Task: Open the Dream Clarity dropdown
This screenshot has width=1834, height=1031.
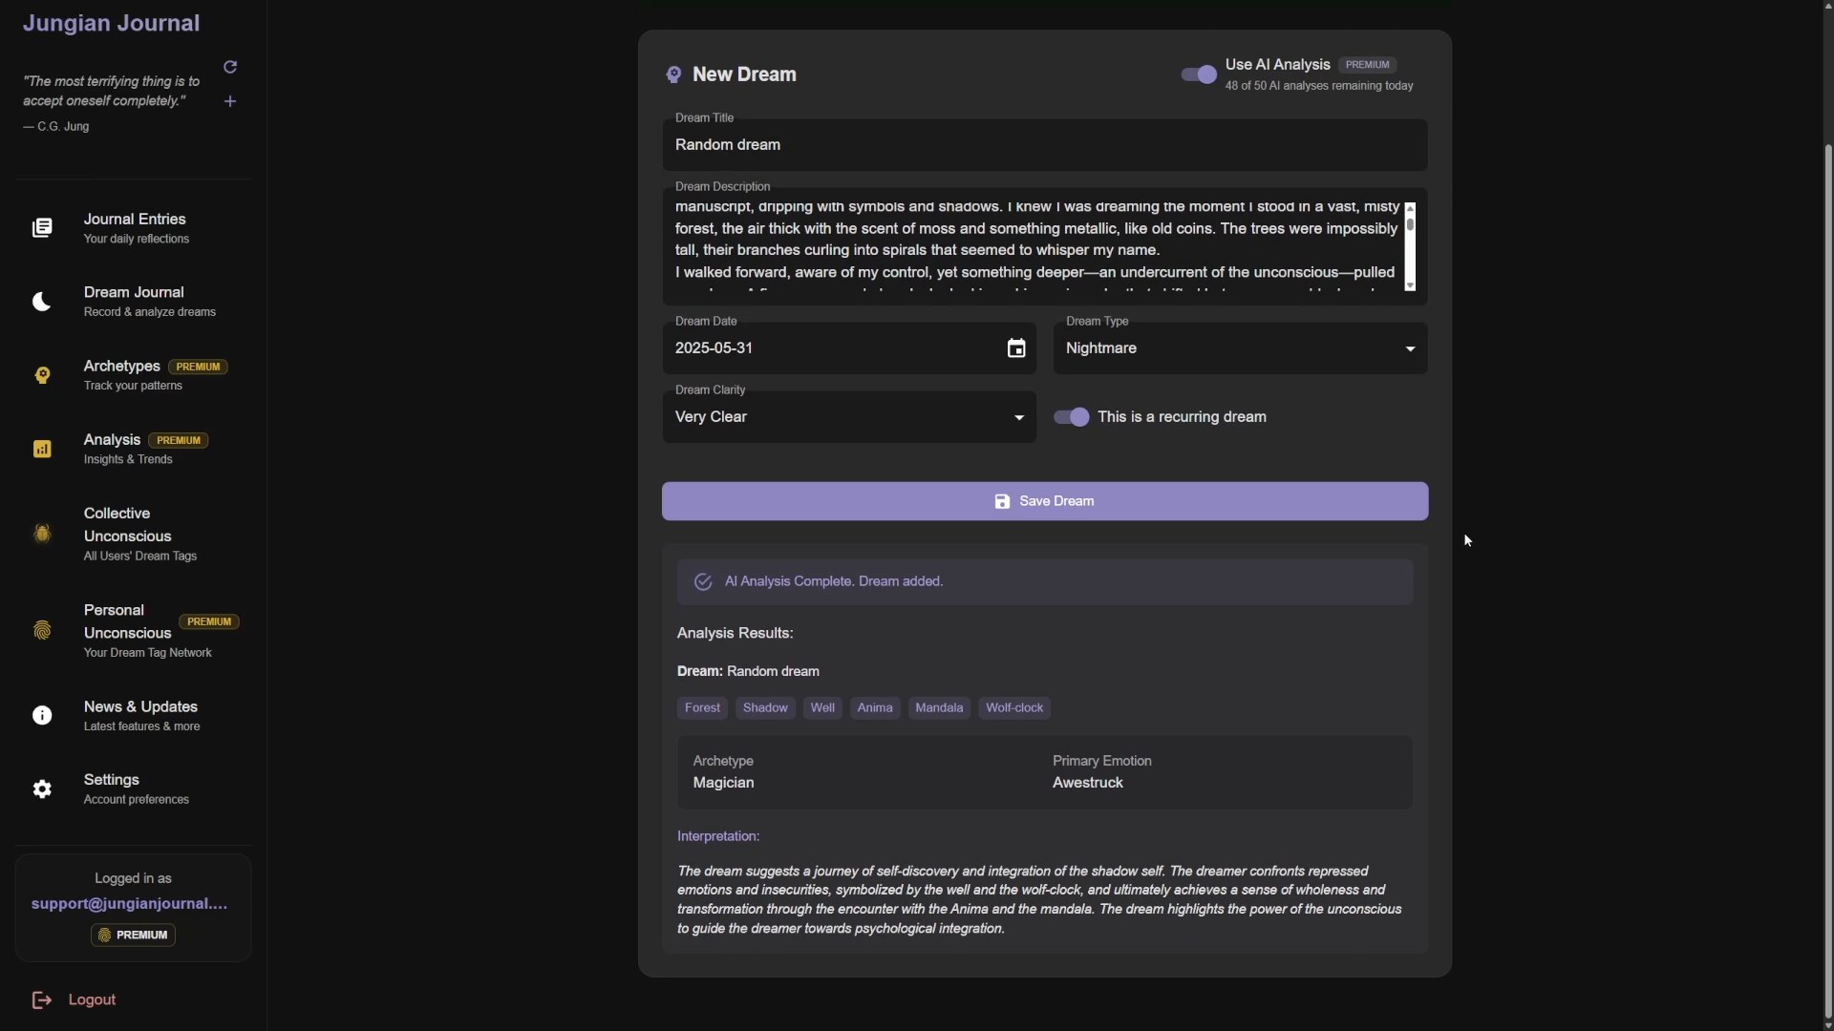Action: pos(849,417)
